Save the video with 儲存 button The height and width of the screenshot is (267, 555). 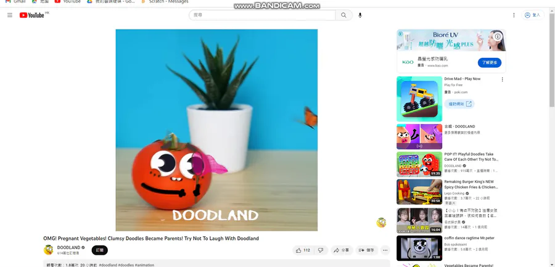coord(366,250)
